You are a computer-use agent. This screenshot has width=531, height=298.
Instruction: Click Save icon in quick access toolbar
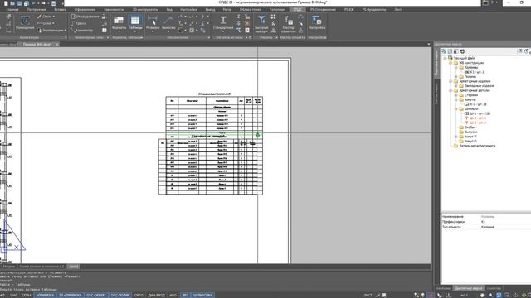coord(19,3)
